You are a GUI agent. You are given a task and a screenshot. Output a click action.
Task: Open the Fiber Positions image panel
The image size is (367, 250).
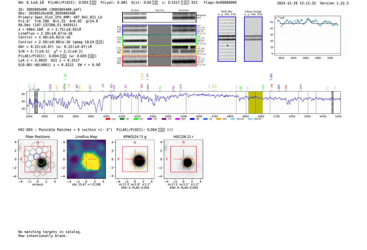point(38,159)
